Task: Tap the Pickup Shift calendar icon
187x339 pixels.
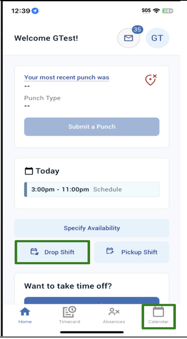Action: click(110, 251)
